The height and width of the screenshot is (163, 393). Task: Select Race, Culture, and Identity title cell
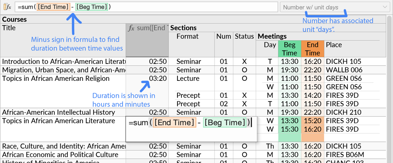coord(64,146)
